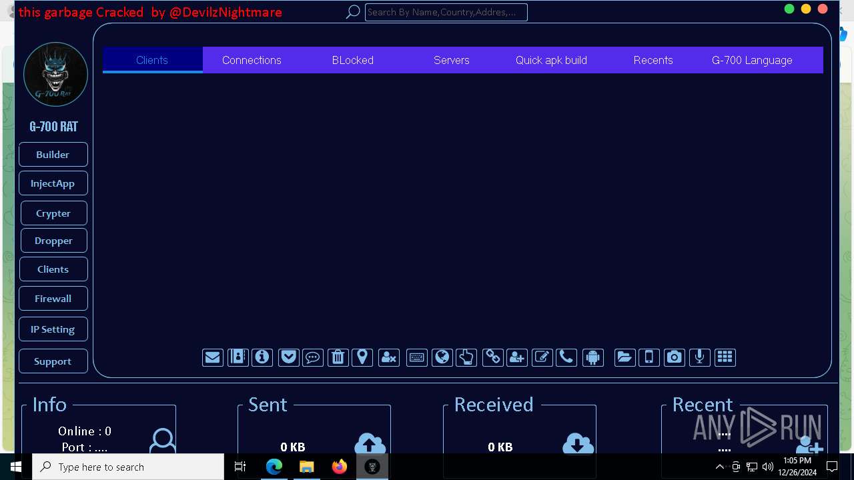Click the Dropper sidebar button

[x=53, y=241]
